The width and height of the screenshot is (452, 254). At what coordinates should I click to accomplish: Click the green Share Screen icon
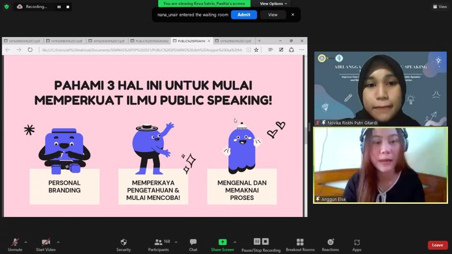[222, 242]
